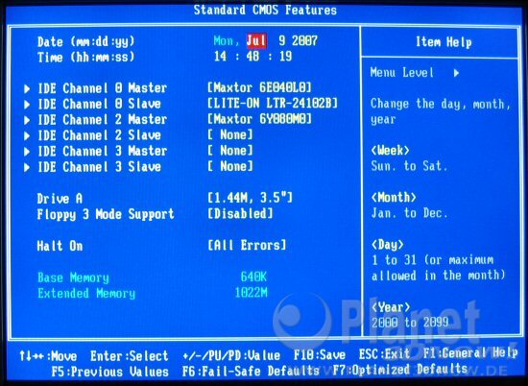Click the Standard CMOS Features title
This screenshot has height=386, width=528.
[265, 10]
